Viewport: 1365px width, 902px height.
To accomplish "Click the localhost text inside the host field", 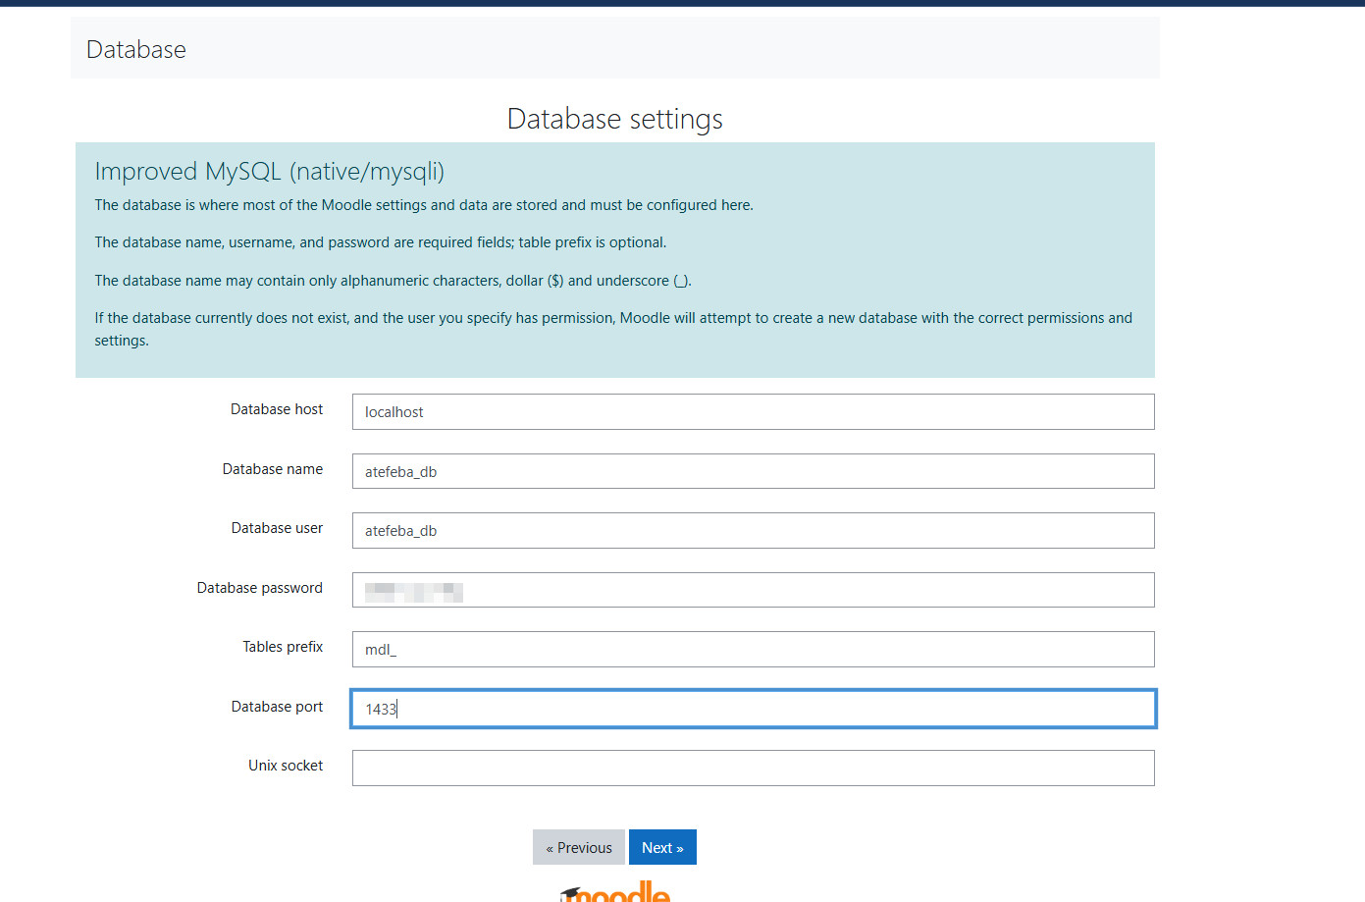I will (x=393, y=411).
